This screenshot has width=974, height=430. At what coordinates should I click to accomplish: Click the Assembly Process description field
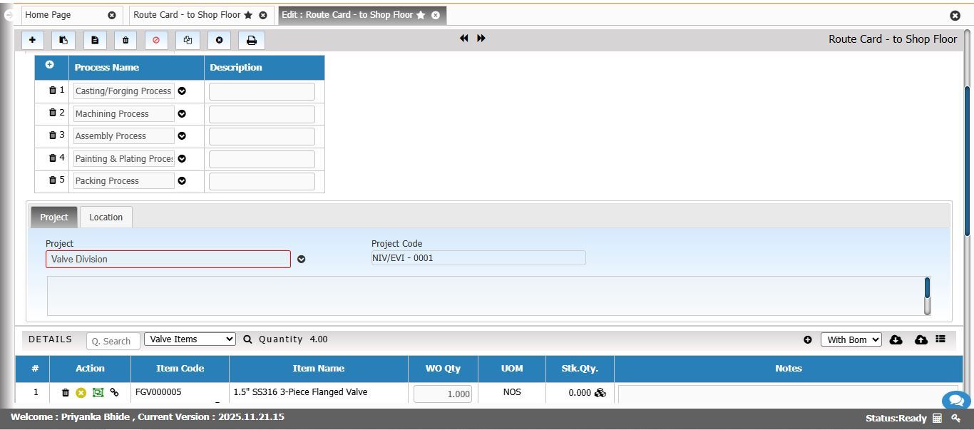tap(262, 136)
